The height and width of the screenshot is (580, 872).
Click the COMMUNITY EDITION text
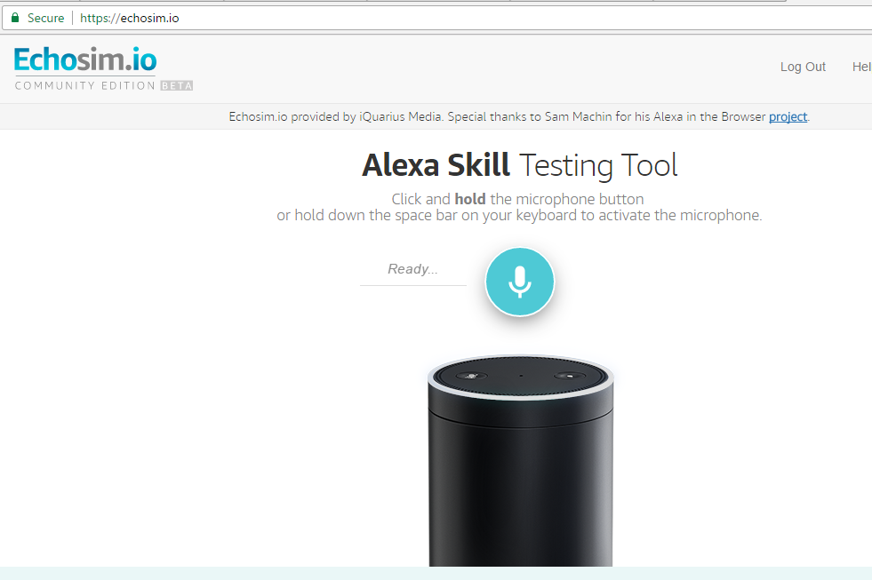click(x=85, y=85)
